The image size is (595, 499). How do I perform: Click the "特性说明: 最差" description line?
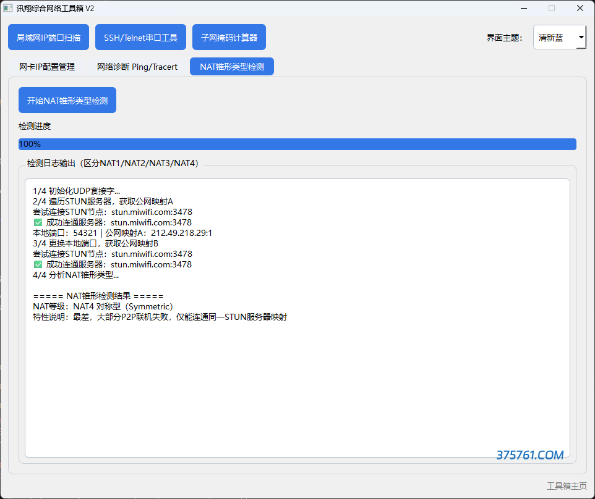[x=160, y=317]
